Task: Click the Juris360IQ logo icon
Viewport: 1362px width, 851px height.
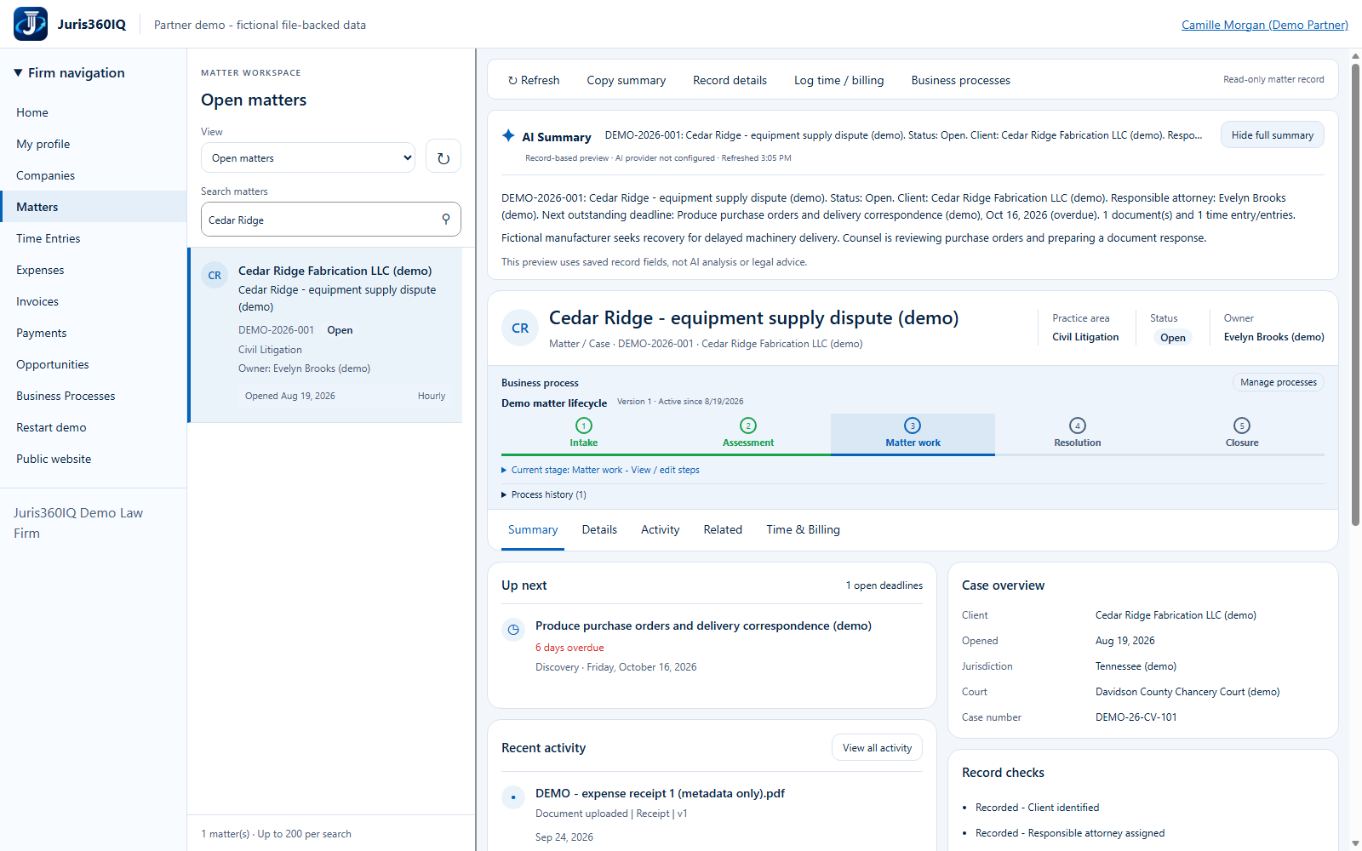Action: coord(31,24)
